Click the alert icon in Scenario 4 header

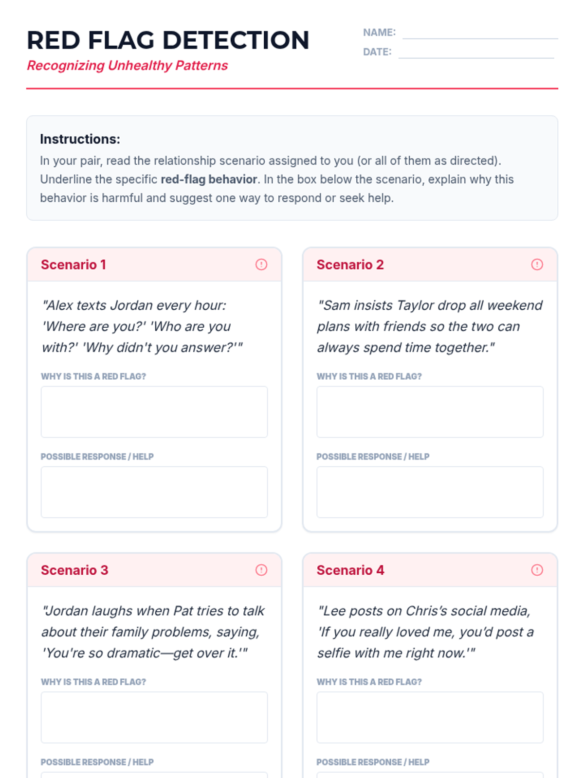tap(537, 570)
